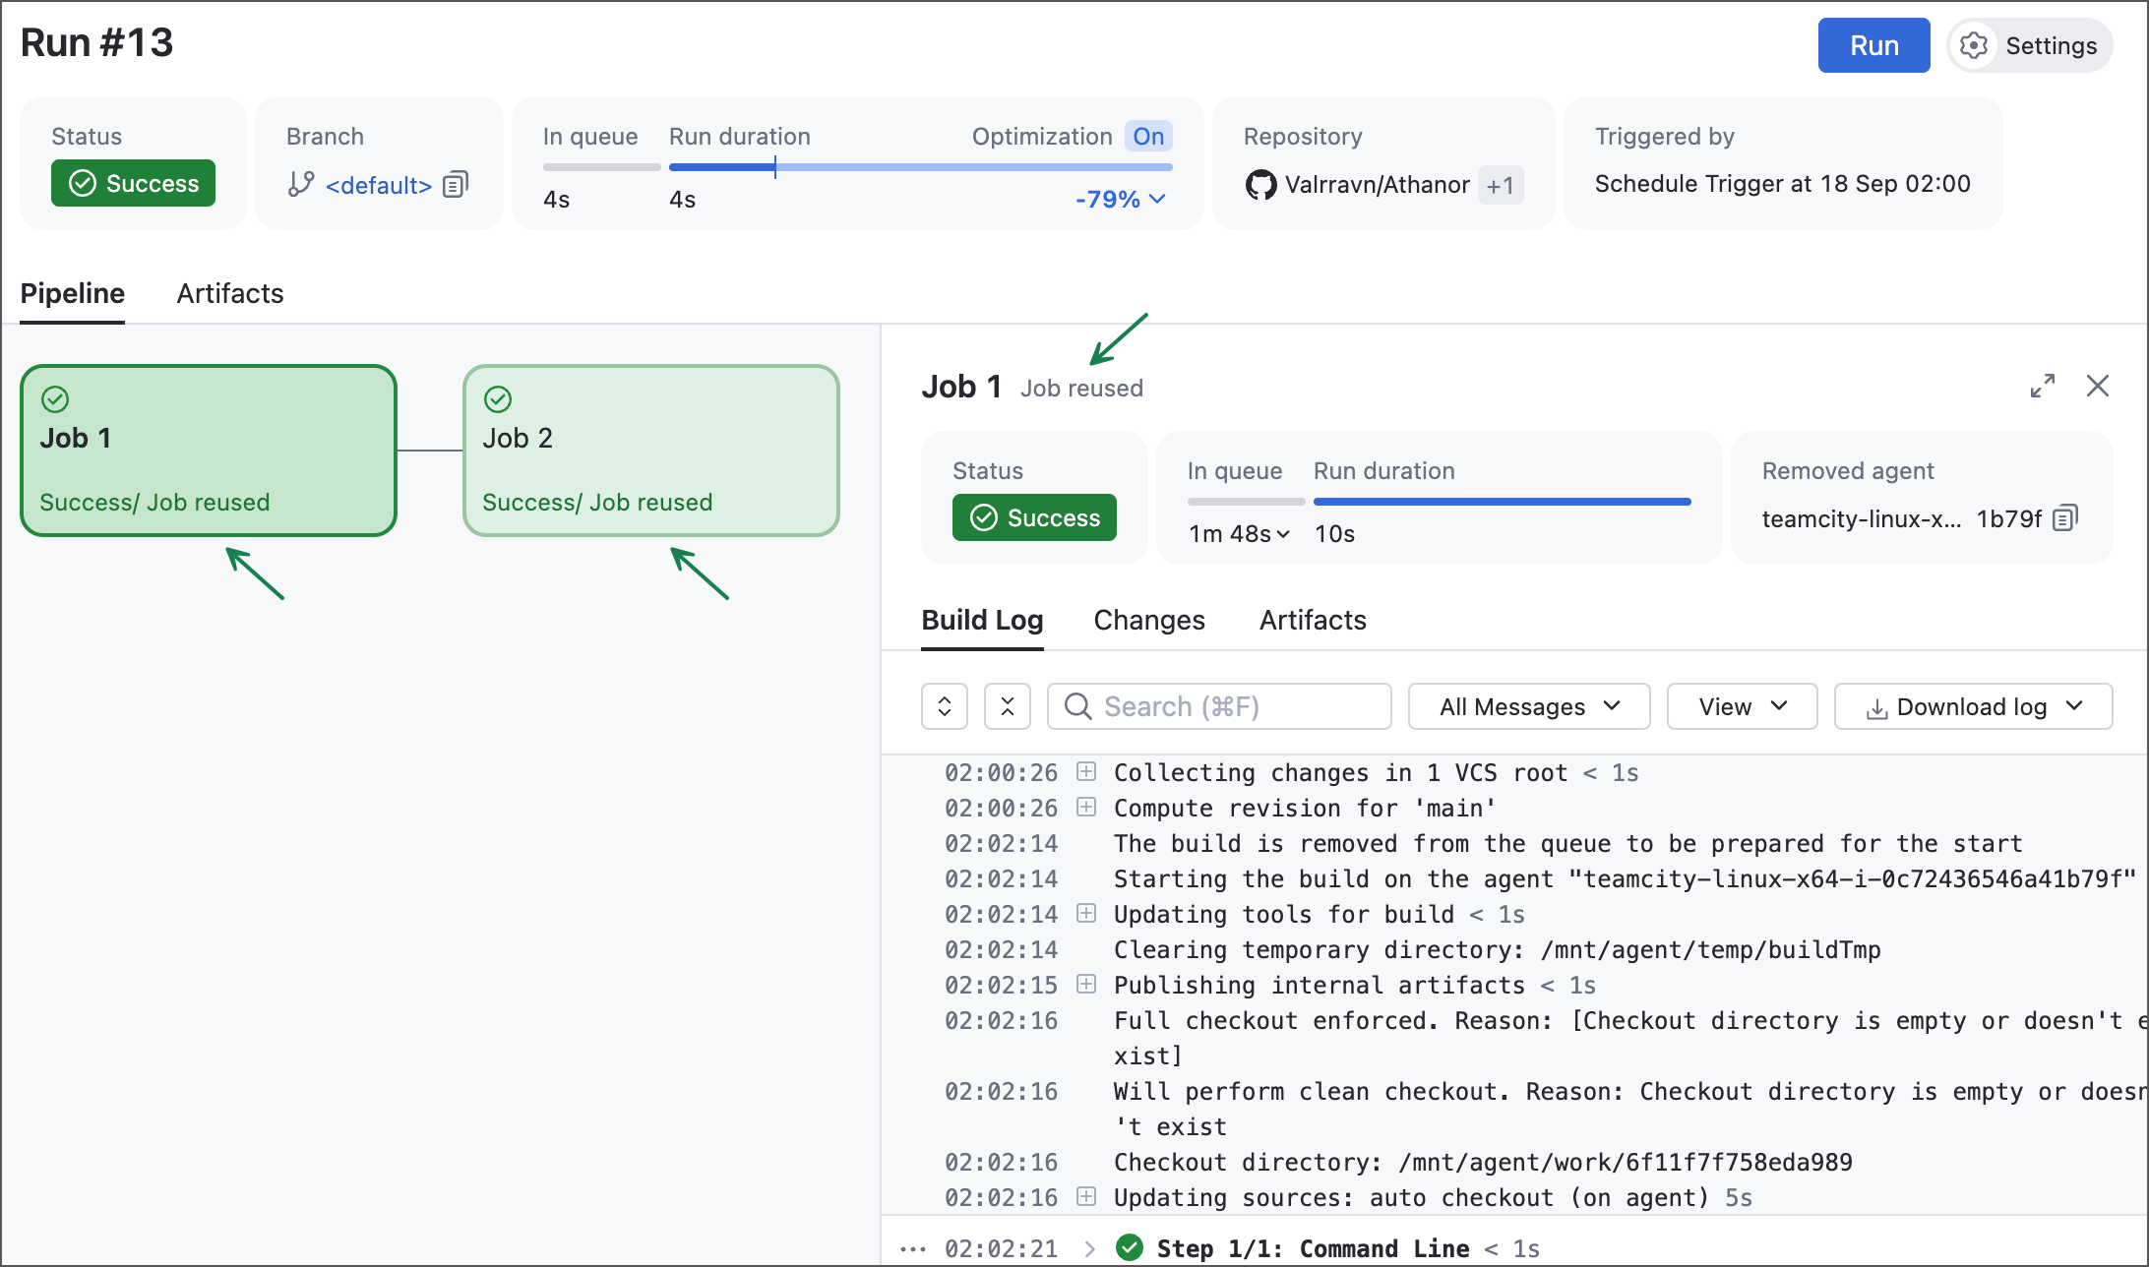Toggle the Optimization On badge
The width and height of the screenshot is (2149, 1267).
tap(1148, 136)
